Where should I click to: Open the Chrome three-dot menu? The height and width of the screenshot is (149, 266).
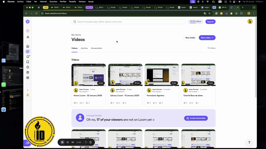coord(254,13)
